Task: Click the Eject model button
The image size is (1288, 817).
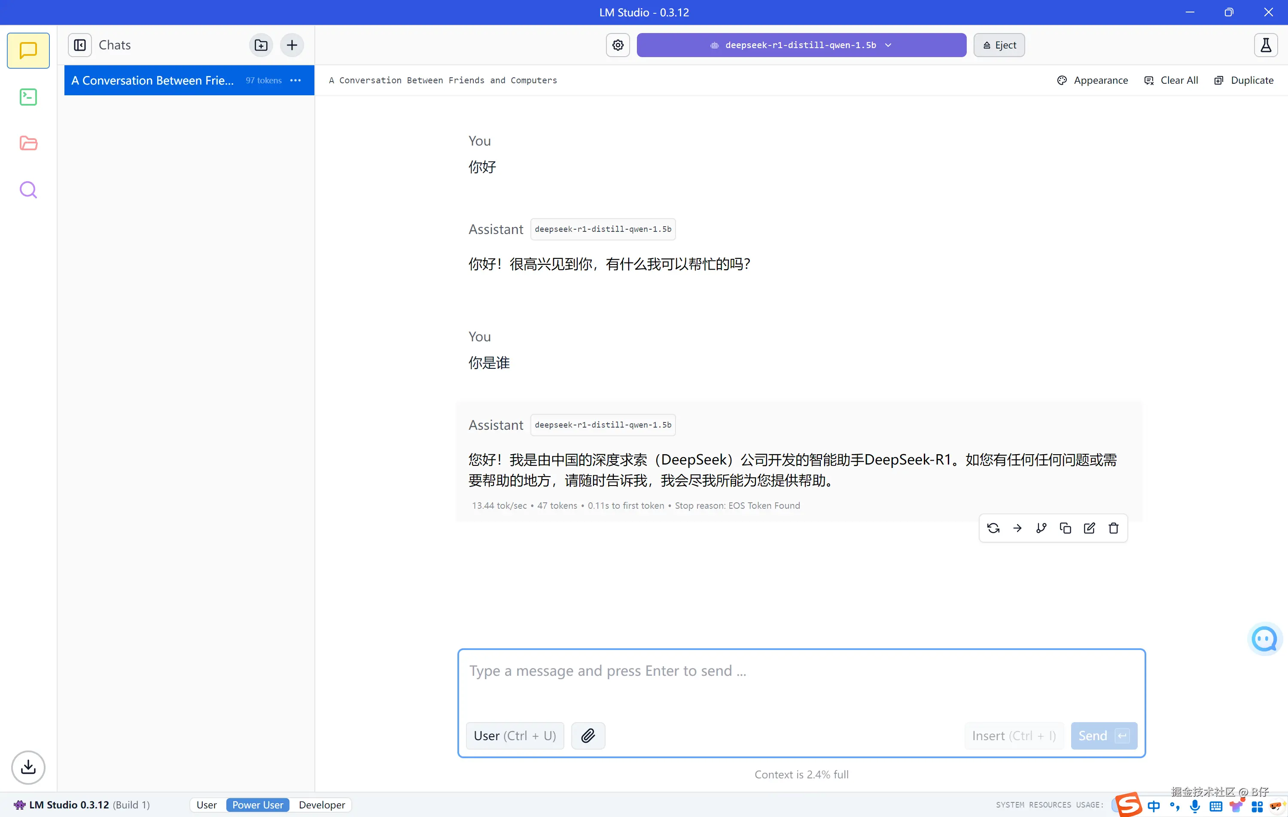Action: [999, 45]
